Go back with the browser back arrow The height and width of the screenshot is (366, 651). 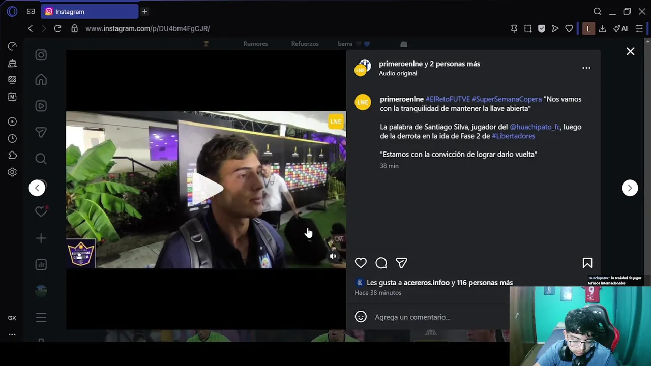coord(31,28)
